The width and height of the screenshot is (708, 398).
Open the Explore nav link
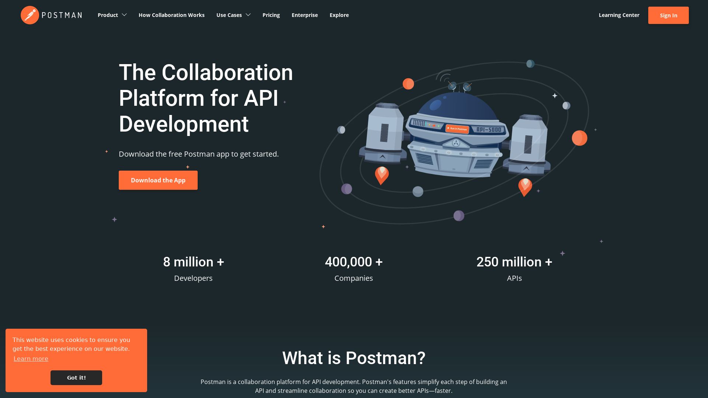click(339, 15)
